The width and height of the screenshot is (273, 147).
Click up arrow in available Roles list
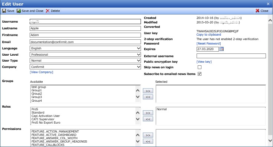138,113
